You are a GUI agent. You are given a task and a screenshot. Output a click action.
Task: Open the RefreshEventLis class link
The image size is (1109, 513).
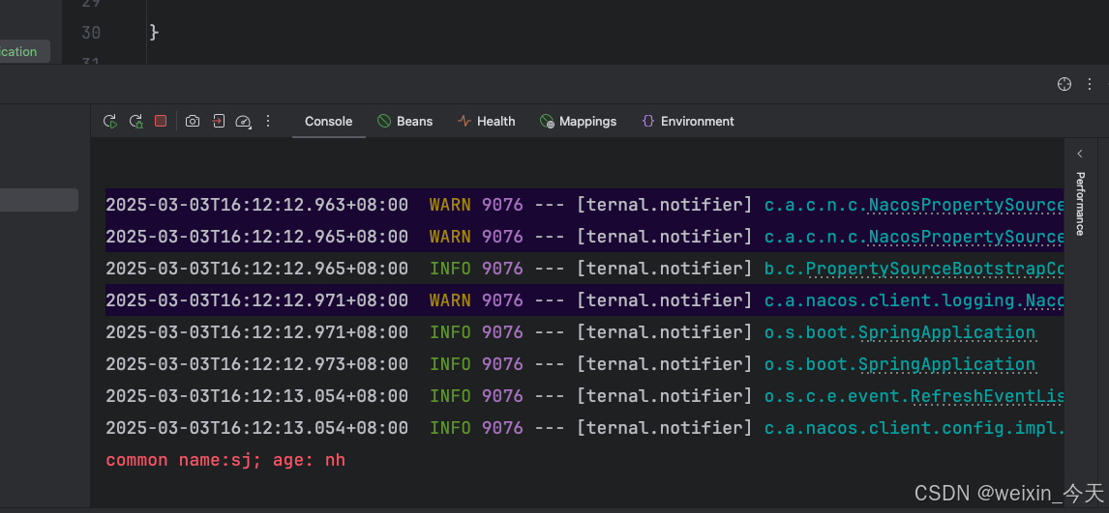[987, 396]
